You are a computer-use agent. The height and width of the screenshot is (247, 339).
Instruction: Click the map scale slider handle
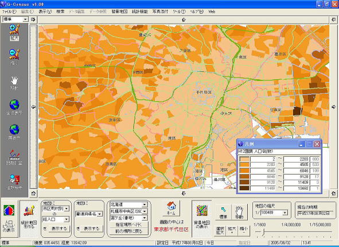[x=263, y=232]
